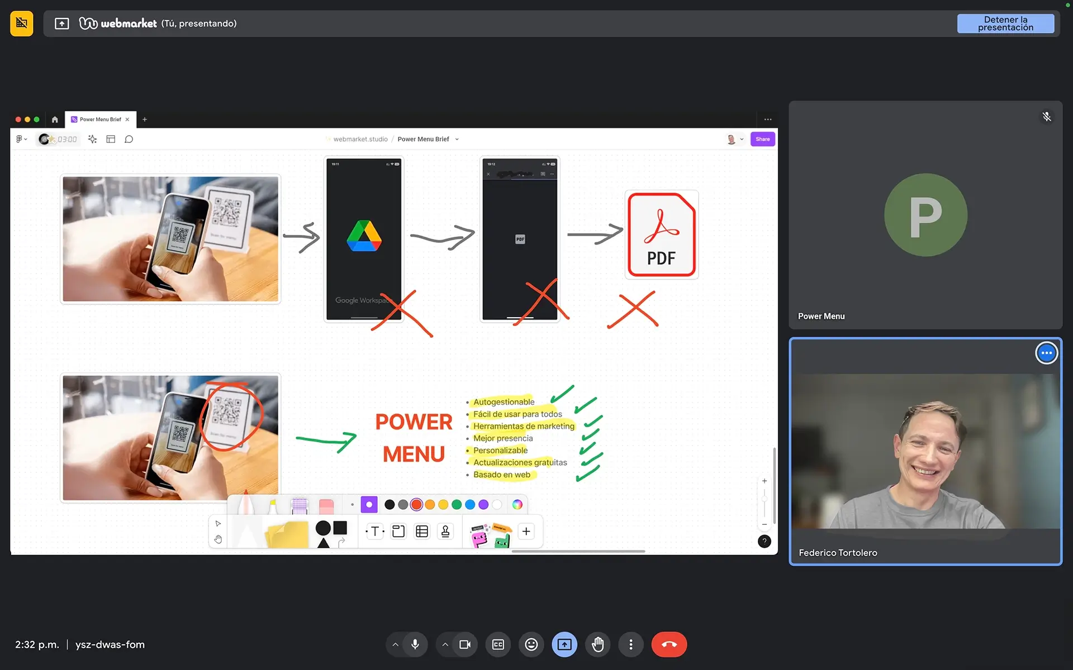This screenshot has height=670, width=1073.
Task: Open the comments bubble tool
Action: (129, 139)
